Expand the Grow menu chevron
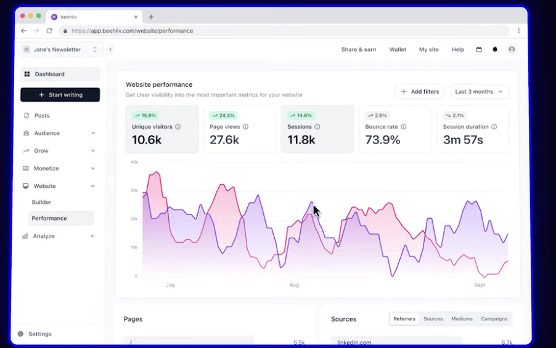 click(x=93, y=151)
